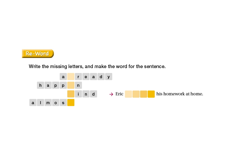This screenshot has width=227, height=159.
Task: Click the third answer box in the sentence
Action: [x=144, y=94]
